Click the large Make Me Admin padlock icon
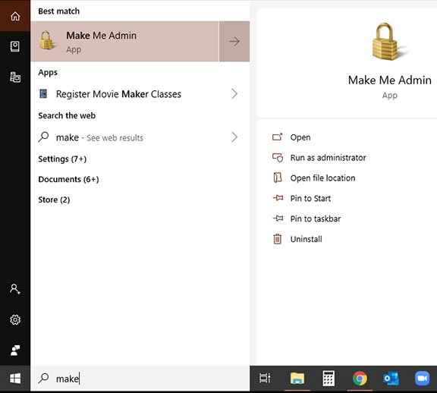The height and width of the screenshot is (393, 437). (x=389, y=42)
